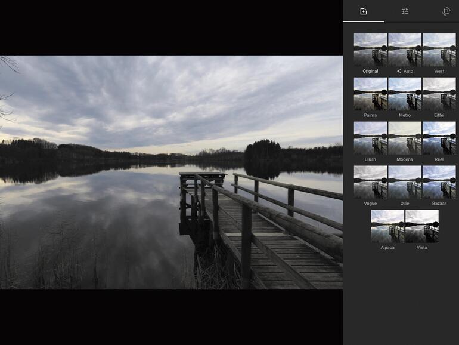Click the Blush filter label
Viewport: 459px width, 345px height.
[370, 159]
